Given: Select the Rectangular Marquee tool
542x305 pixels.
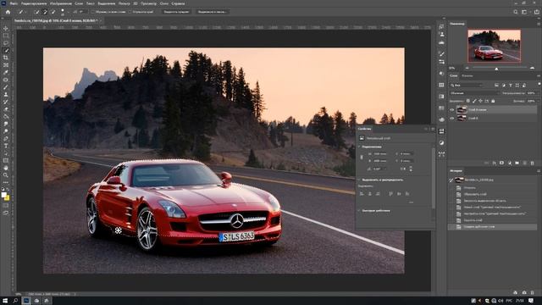Looking at the screenshot, I should [x=6, y=36].
